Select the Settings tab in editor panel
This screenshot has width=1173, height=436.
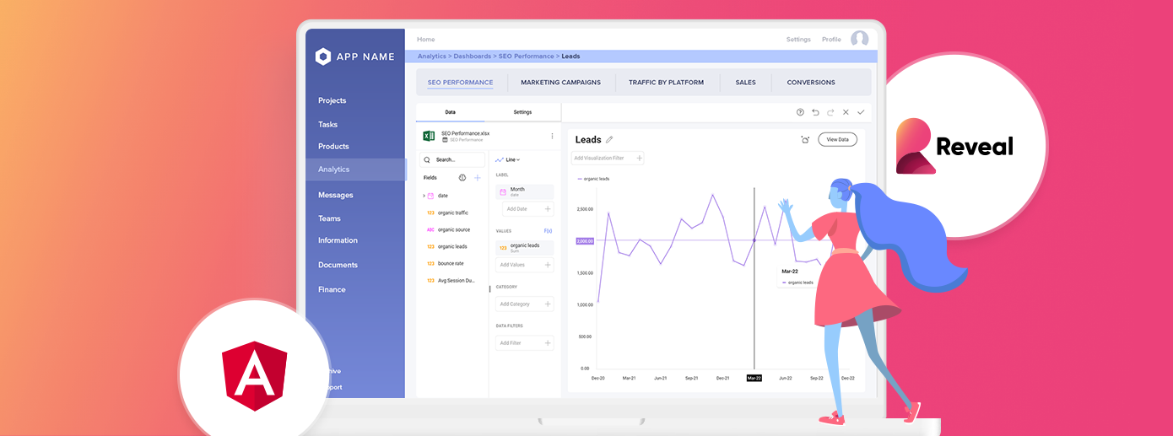pyautogui.click(x=522, y=112)
